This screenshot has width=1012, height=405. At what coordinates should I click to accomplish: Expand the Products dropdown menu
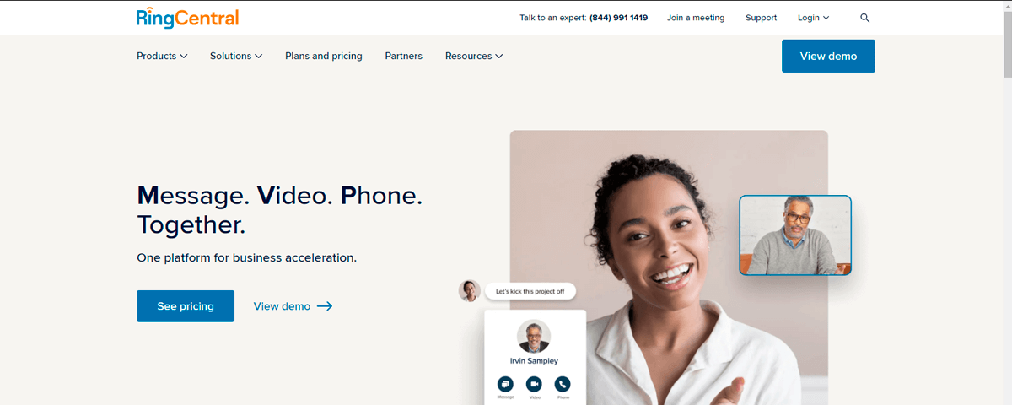162,56
